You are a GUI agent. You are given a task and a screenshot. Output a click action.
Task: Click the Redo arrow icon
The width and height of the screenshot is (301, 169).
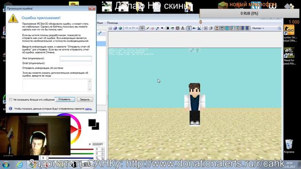click(134, 28)
